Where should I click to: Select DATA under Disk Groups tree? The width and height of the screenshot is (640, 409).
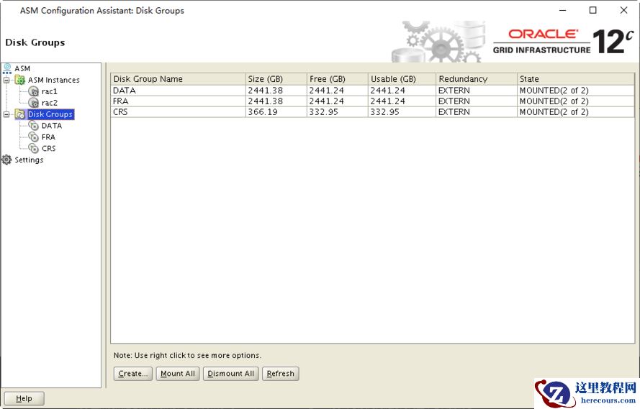click(x=52, y=126)
